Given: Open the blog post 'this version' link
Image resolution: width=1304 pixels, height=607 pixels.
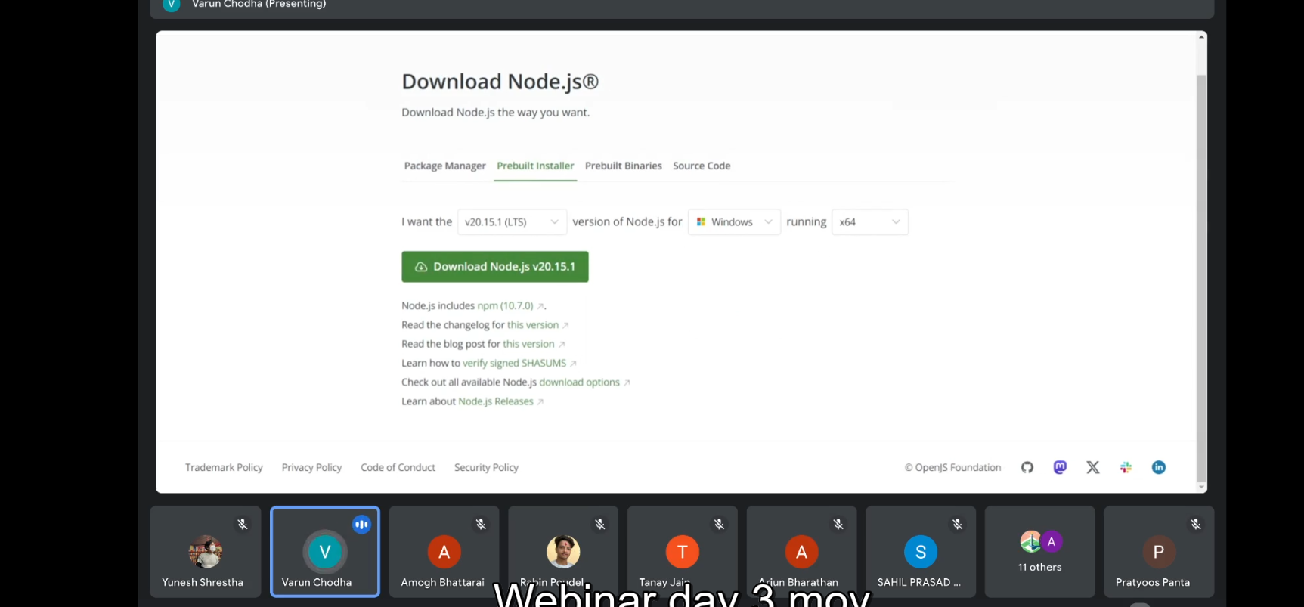Looking at the screenshot, I should (528, 344).
